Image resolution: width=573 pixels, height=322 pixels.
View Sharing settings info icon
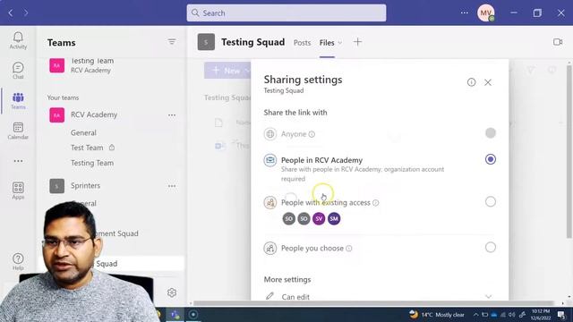[472, 82]
